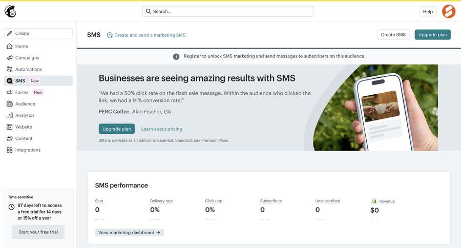Click the Campaigns sidebar icon
461x248 pixels.
(x=10, y=58)
